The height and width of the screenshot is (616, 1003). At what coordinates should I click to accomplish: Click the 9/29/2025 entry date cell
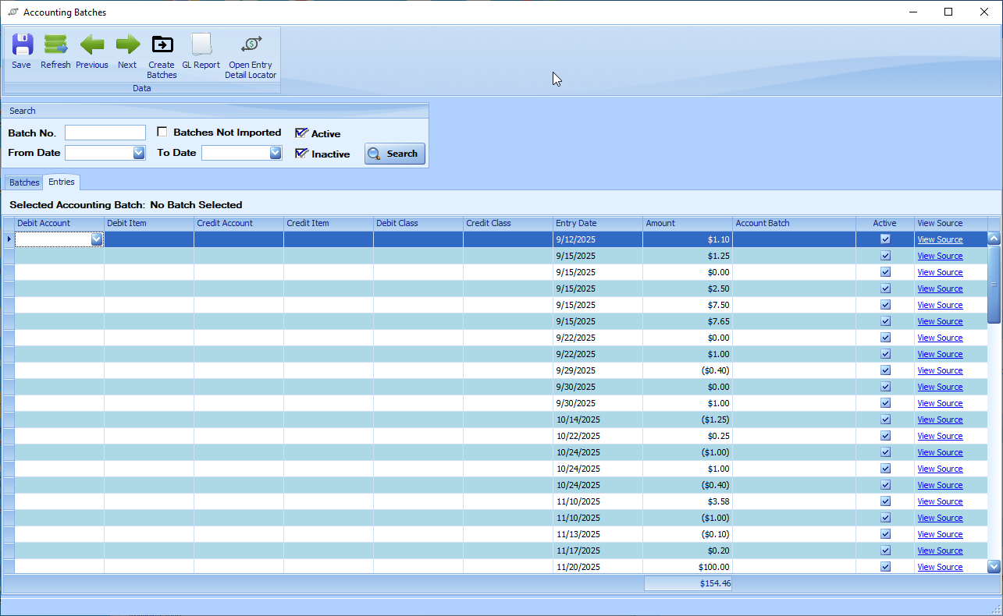point(598,370)
